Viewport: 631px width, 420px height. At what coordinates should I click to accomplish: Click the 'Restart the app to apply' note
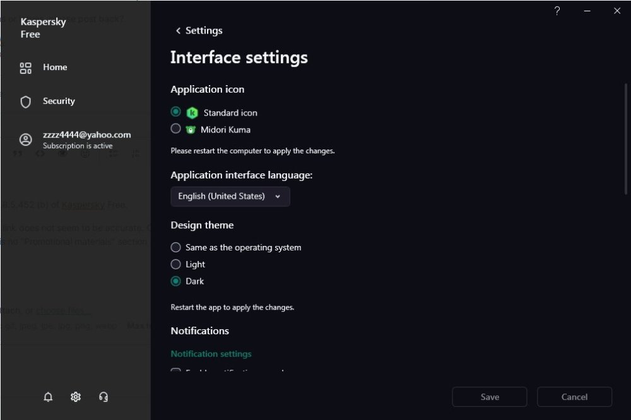click(x=232, y=307)
